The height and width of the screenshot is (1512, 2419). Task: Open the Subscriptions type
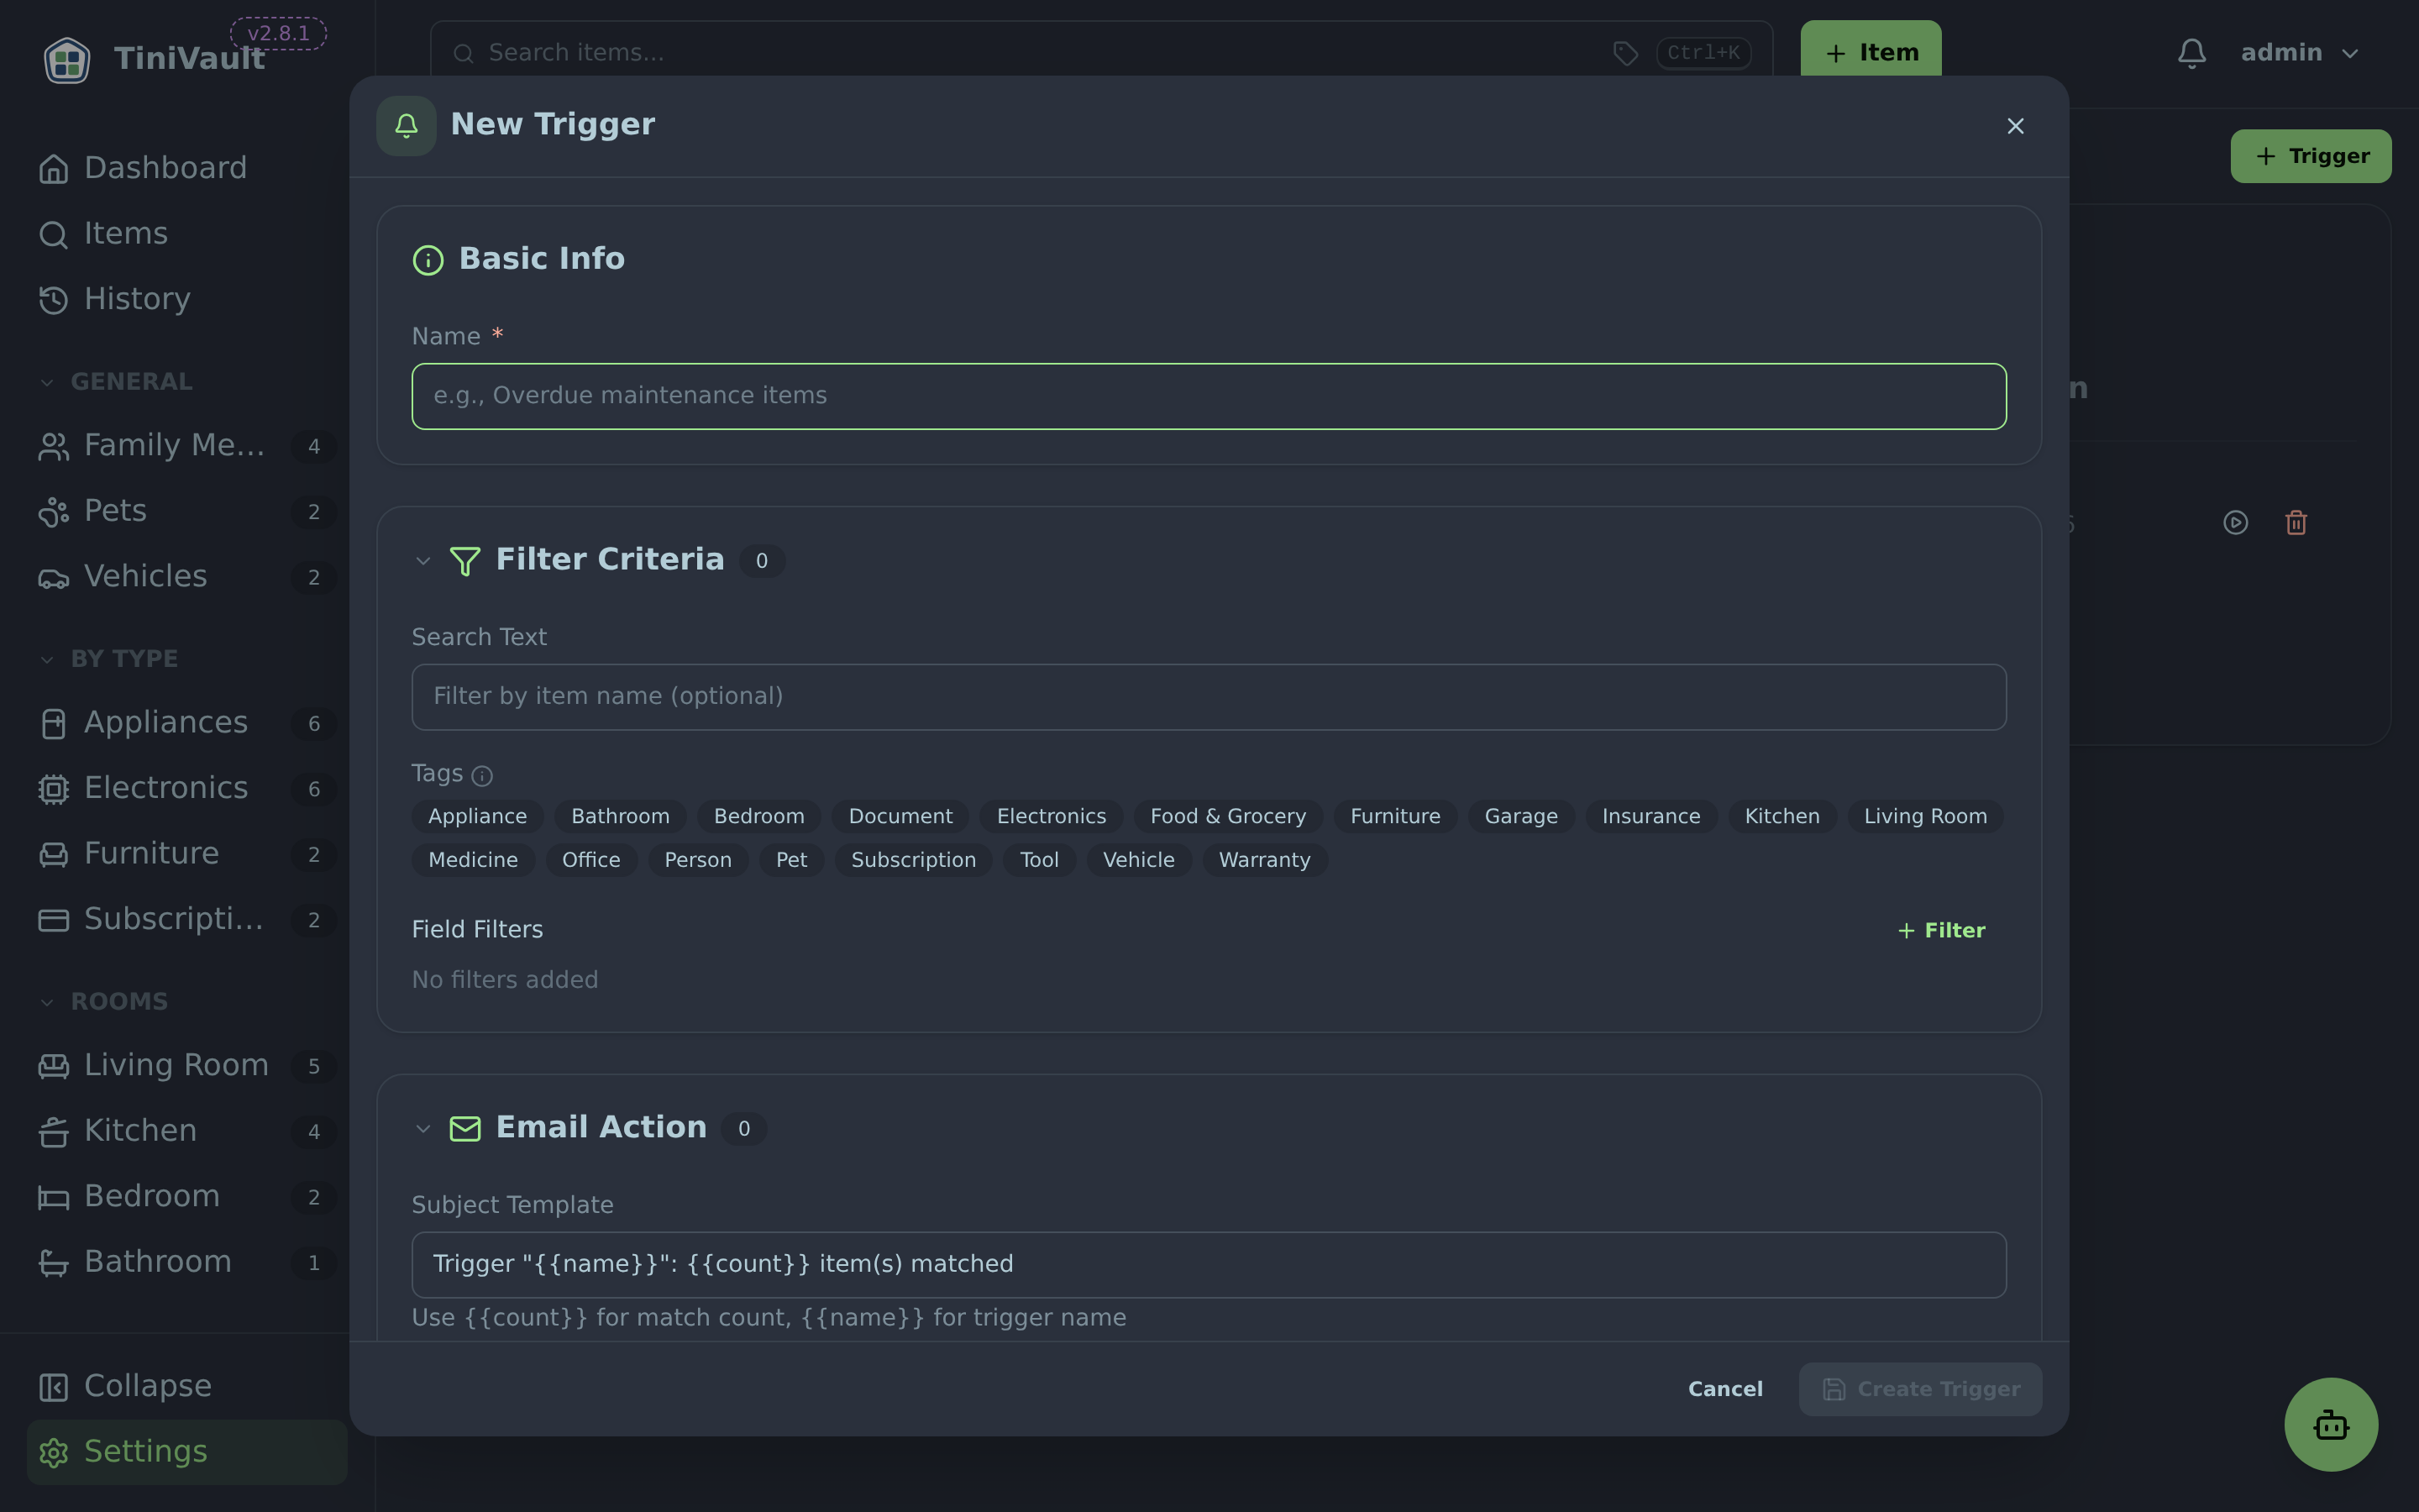pos(187,919)
